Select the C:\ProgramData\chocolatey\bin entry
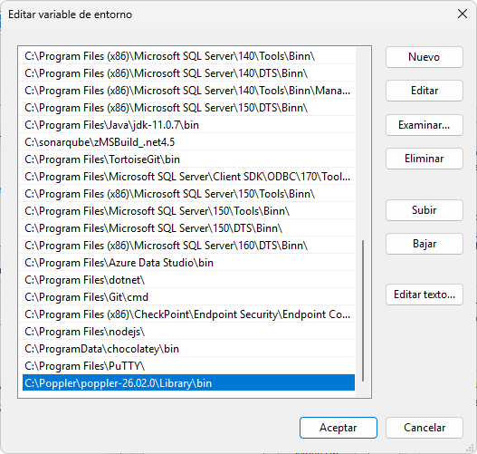The image size is (477, 454). click(188, 349)
